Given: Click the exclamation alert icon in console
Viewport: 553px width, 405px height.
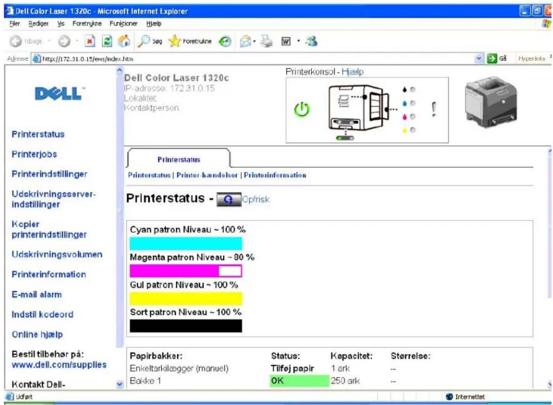Looking at the screenshot, I should pos(434,110).
